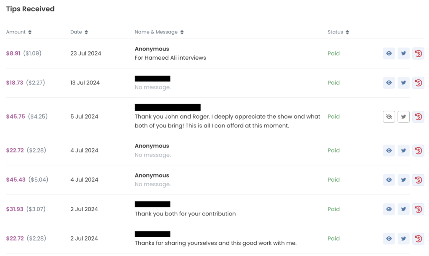
Task: Refund the 2 Jul $22.72 tip
Action: point(419,238)
